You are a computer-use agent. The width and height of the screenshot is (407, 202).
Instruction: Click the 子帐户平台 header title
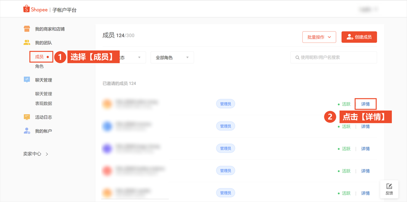65,10
